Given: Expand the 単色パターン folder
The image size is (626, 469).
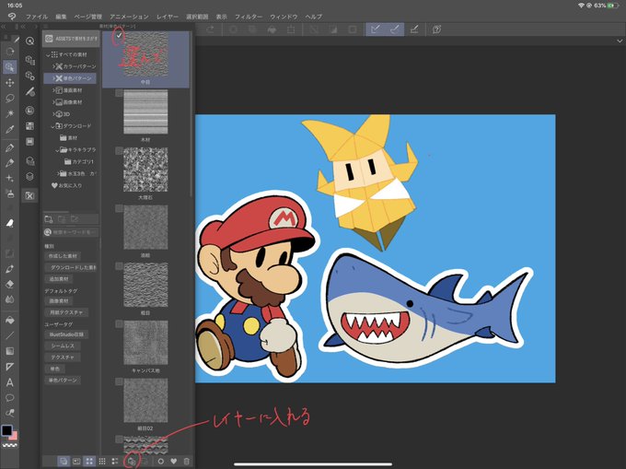Looking at the screenshot, I should click(53, 78).
